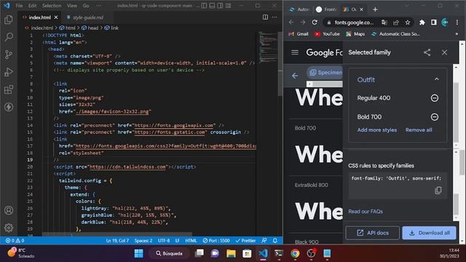Open the Chrome three-dot menu
Screen dimensions: 466x262
pos(457,23)
